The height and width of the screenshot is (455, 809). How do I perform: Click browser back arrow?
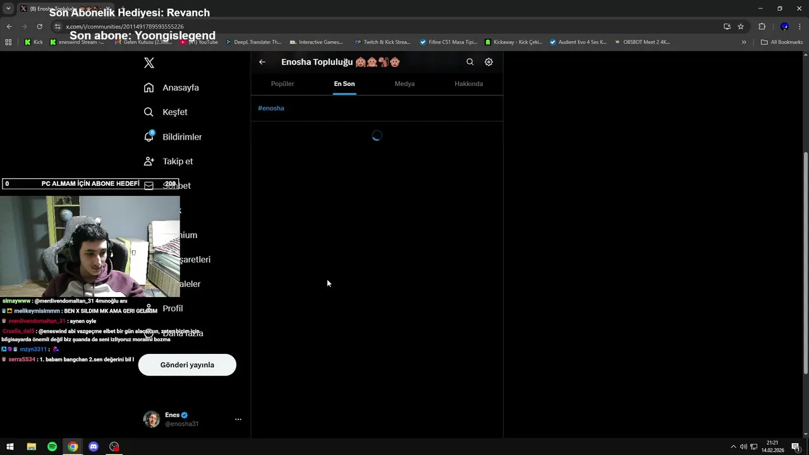pos(9,27)
